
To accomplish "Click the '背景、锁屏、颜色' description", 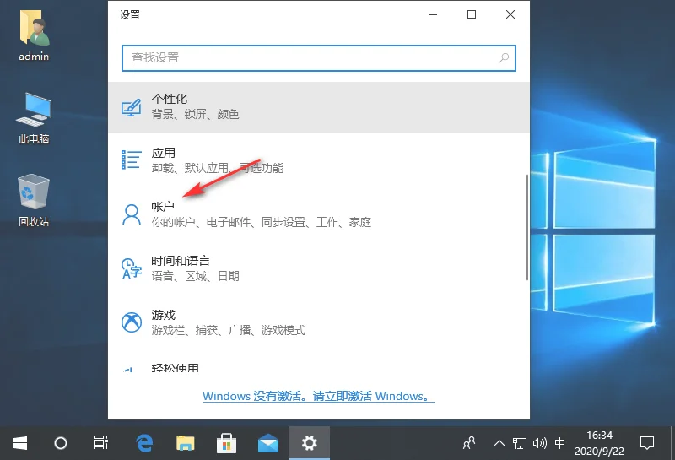I will tap(195, 114).
